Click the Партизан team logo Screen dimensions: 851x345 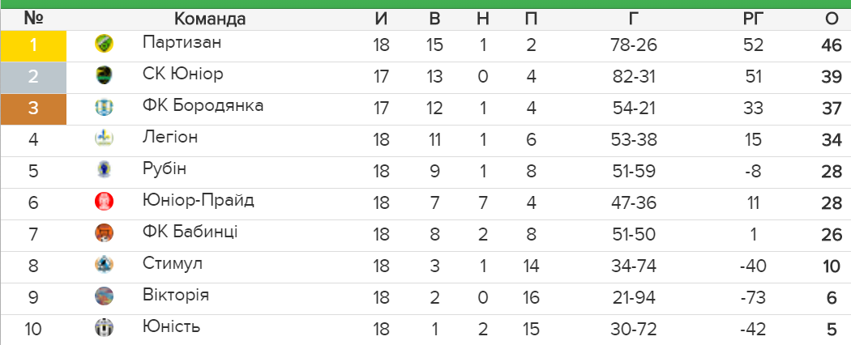click(104, 44)
